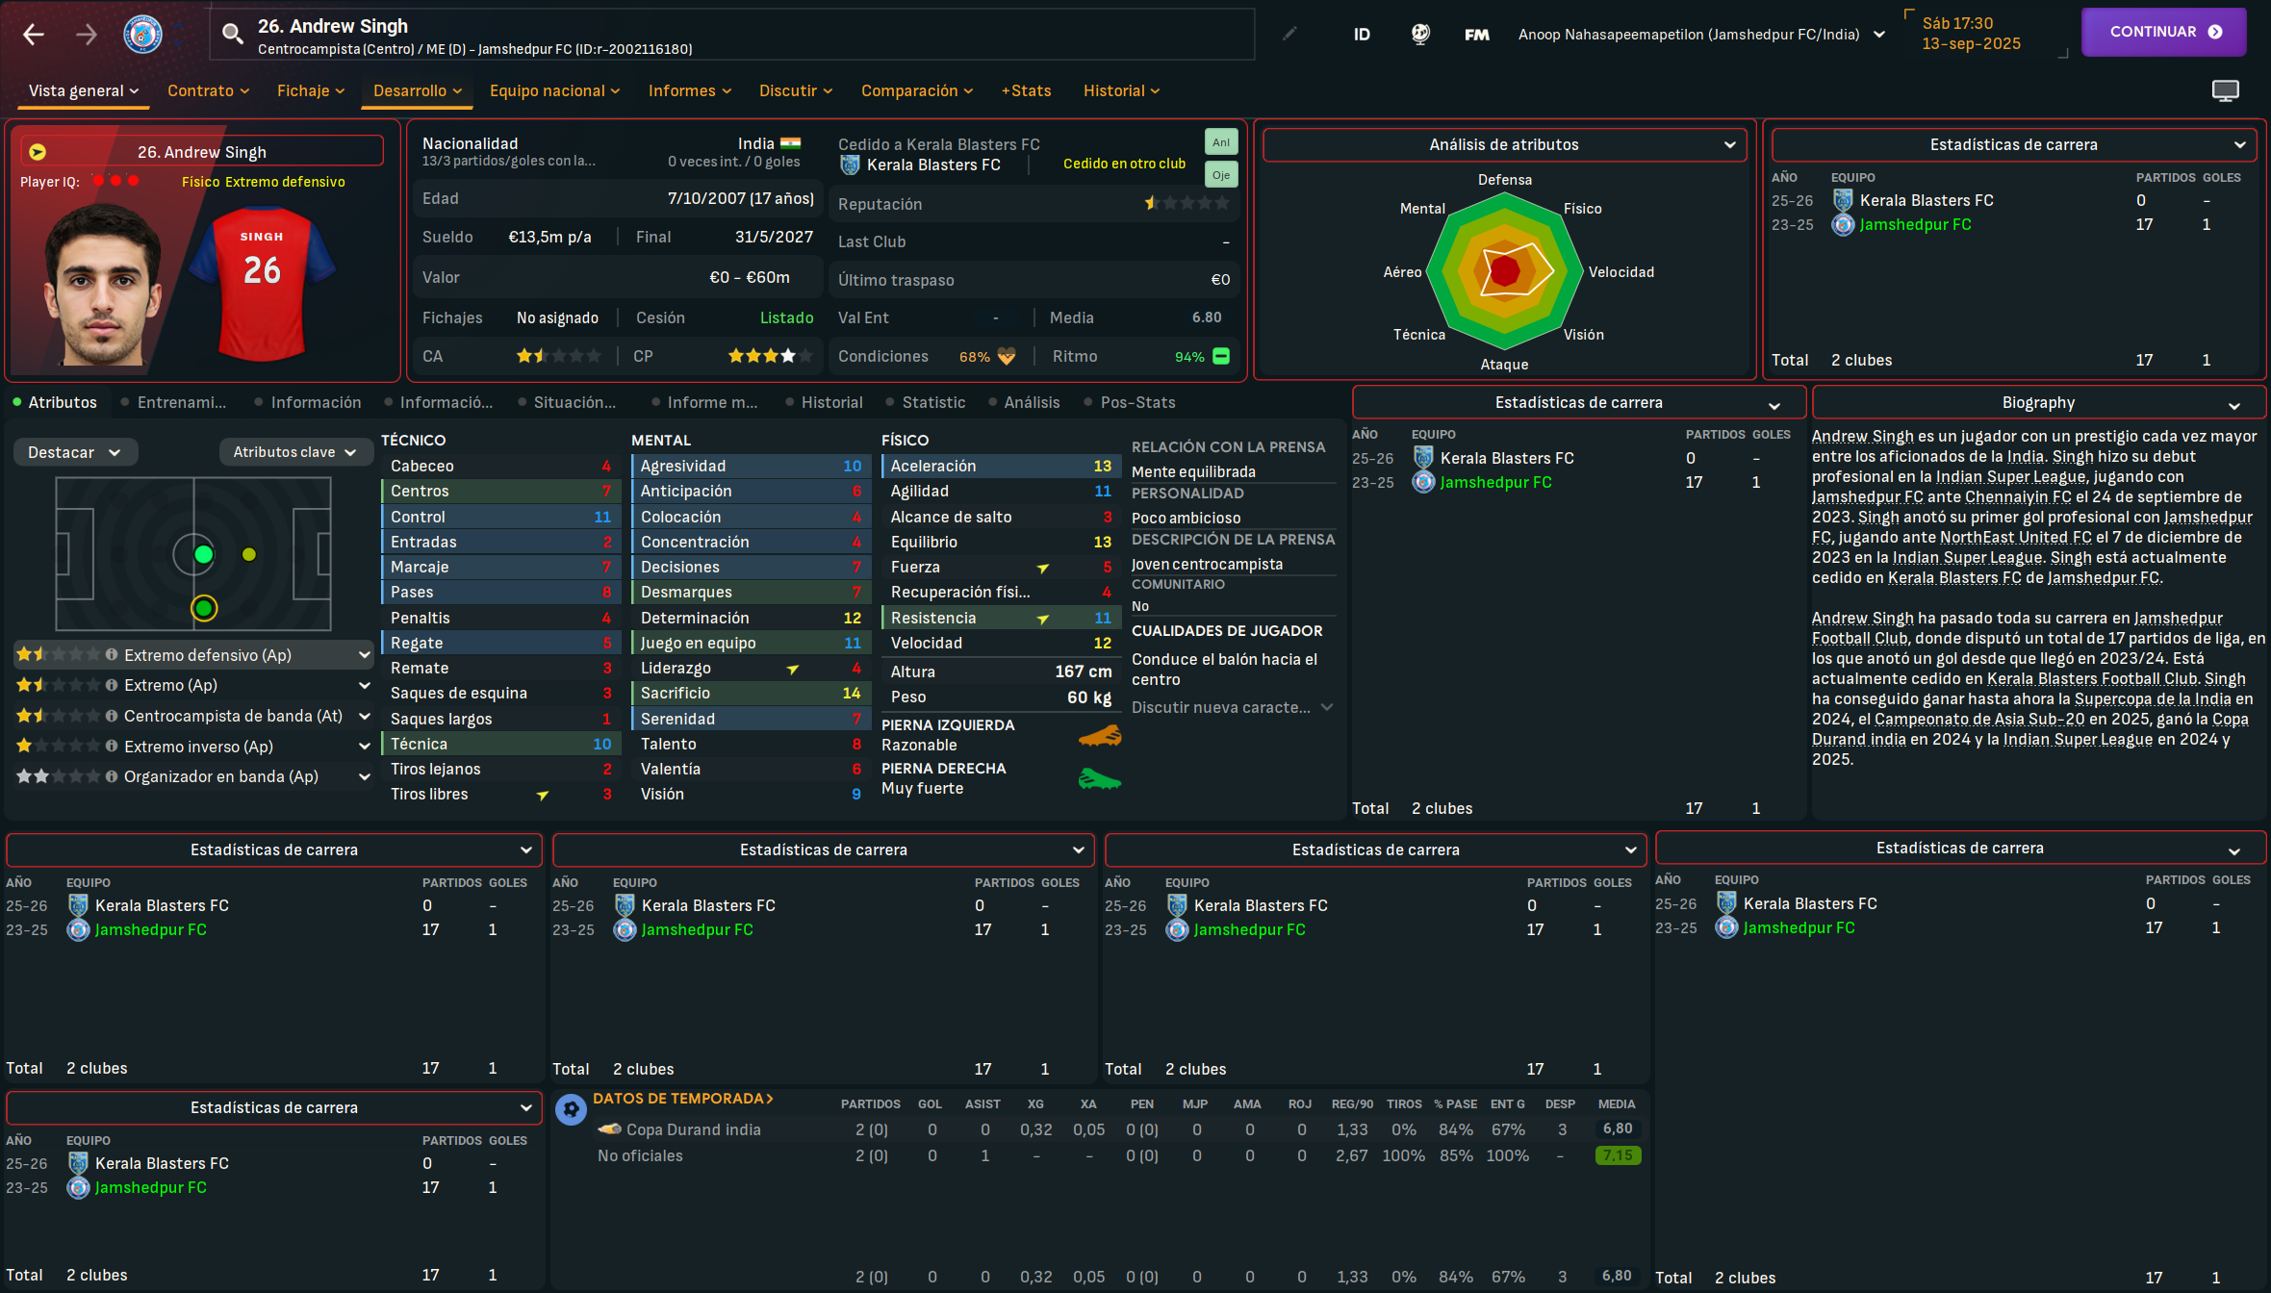Click the India flag icon

click(x=791, y=143)
